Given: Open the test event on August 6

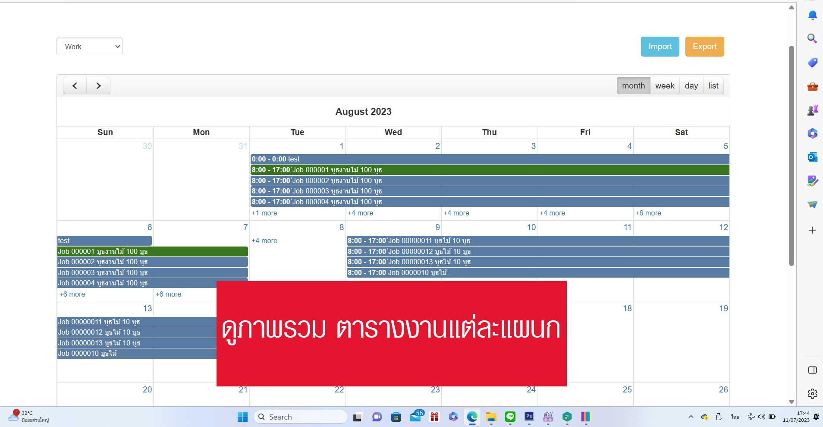Looking at the screenshot, I should (104, 240).
